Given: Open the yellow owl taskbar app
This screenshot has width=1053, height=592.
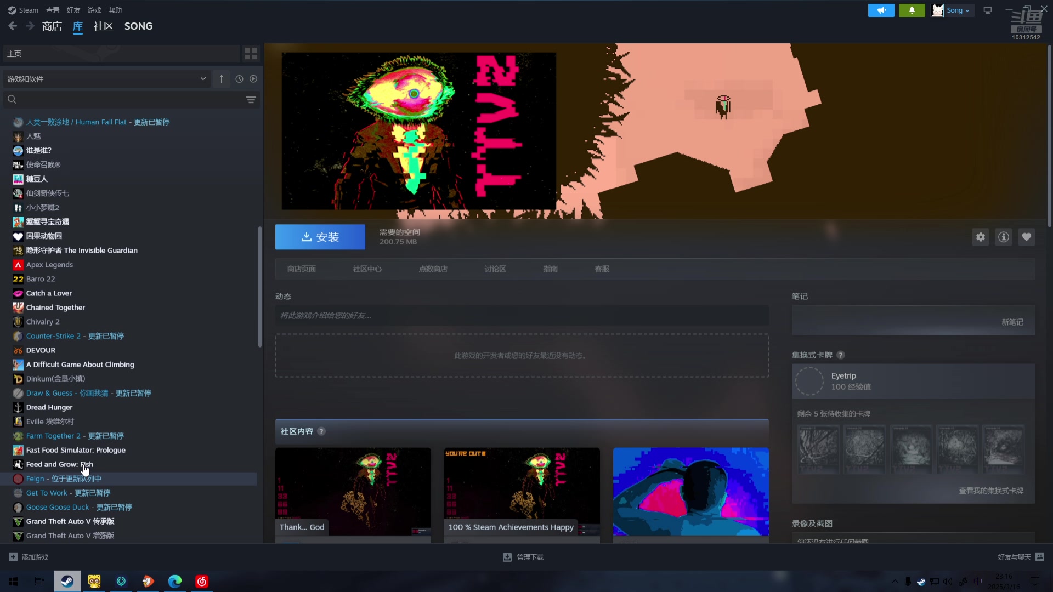Looking at the screenshot, I should pos(94,581).
